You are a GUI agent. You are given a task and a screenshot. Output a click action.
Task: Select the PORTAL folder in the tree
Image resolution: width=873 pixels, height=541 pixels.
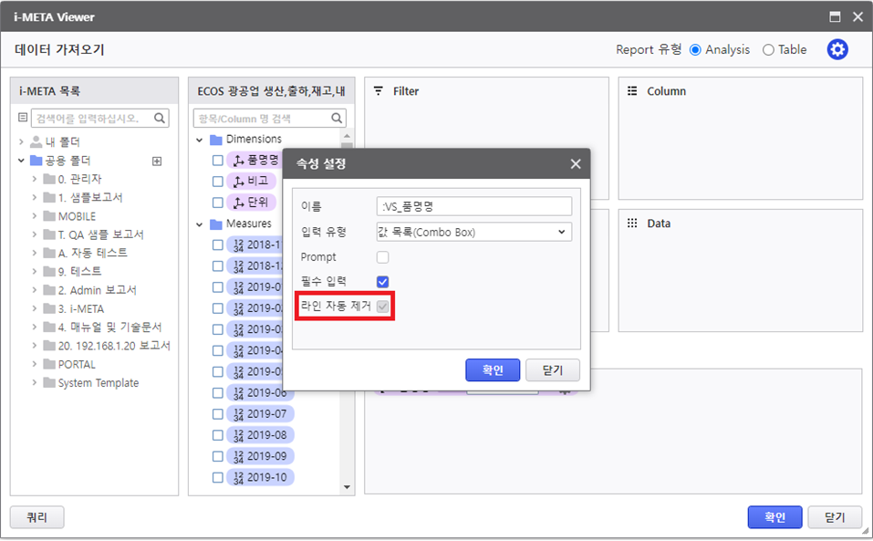(x=77, y=364)
